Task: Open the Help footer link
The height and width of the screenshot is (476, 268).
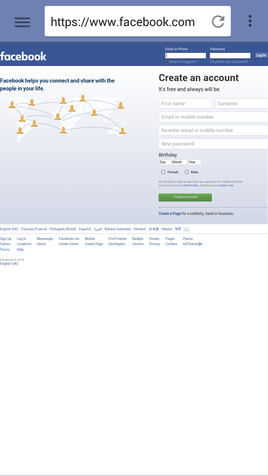Action: coord(20,250)
